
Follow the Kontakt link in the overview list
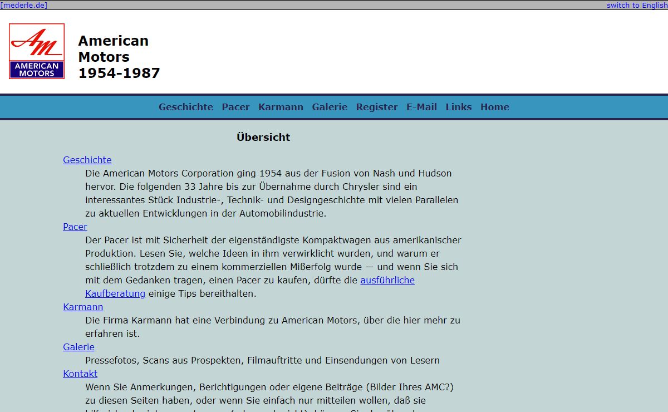pyautogui.click(x=80, y=374)
